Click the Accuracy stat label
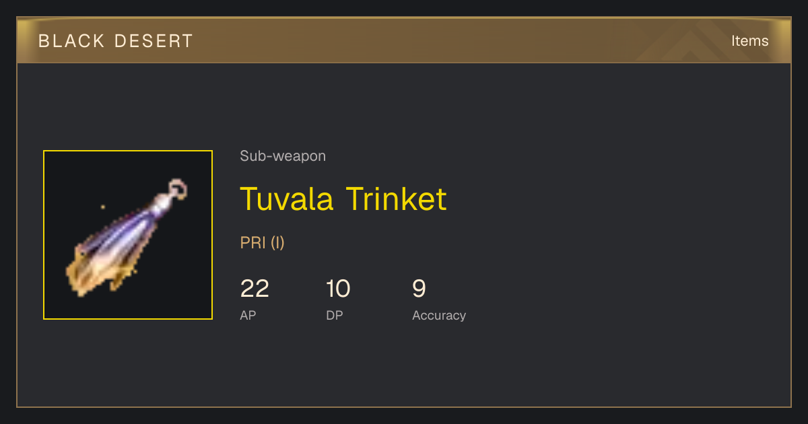The image size is (808, 424). click(x=439, y=315)
